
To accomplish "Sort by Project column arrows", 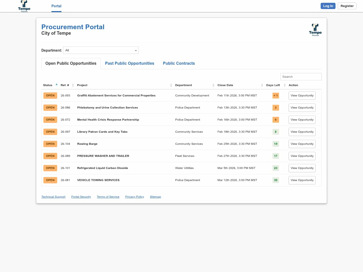I will 171,85.
